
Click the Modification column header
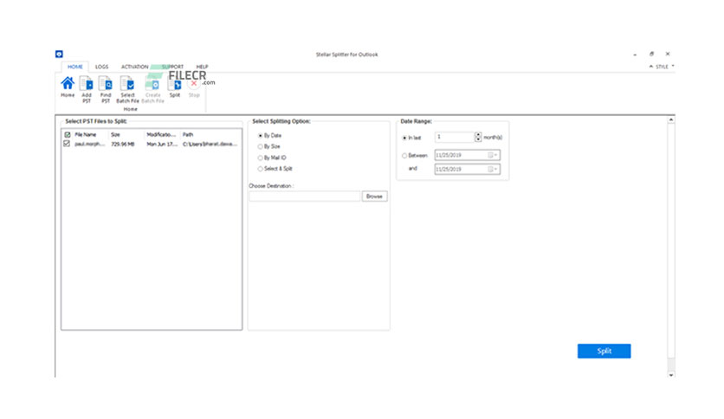click(162, 135)
